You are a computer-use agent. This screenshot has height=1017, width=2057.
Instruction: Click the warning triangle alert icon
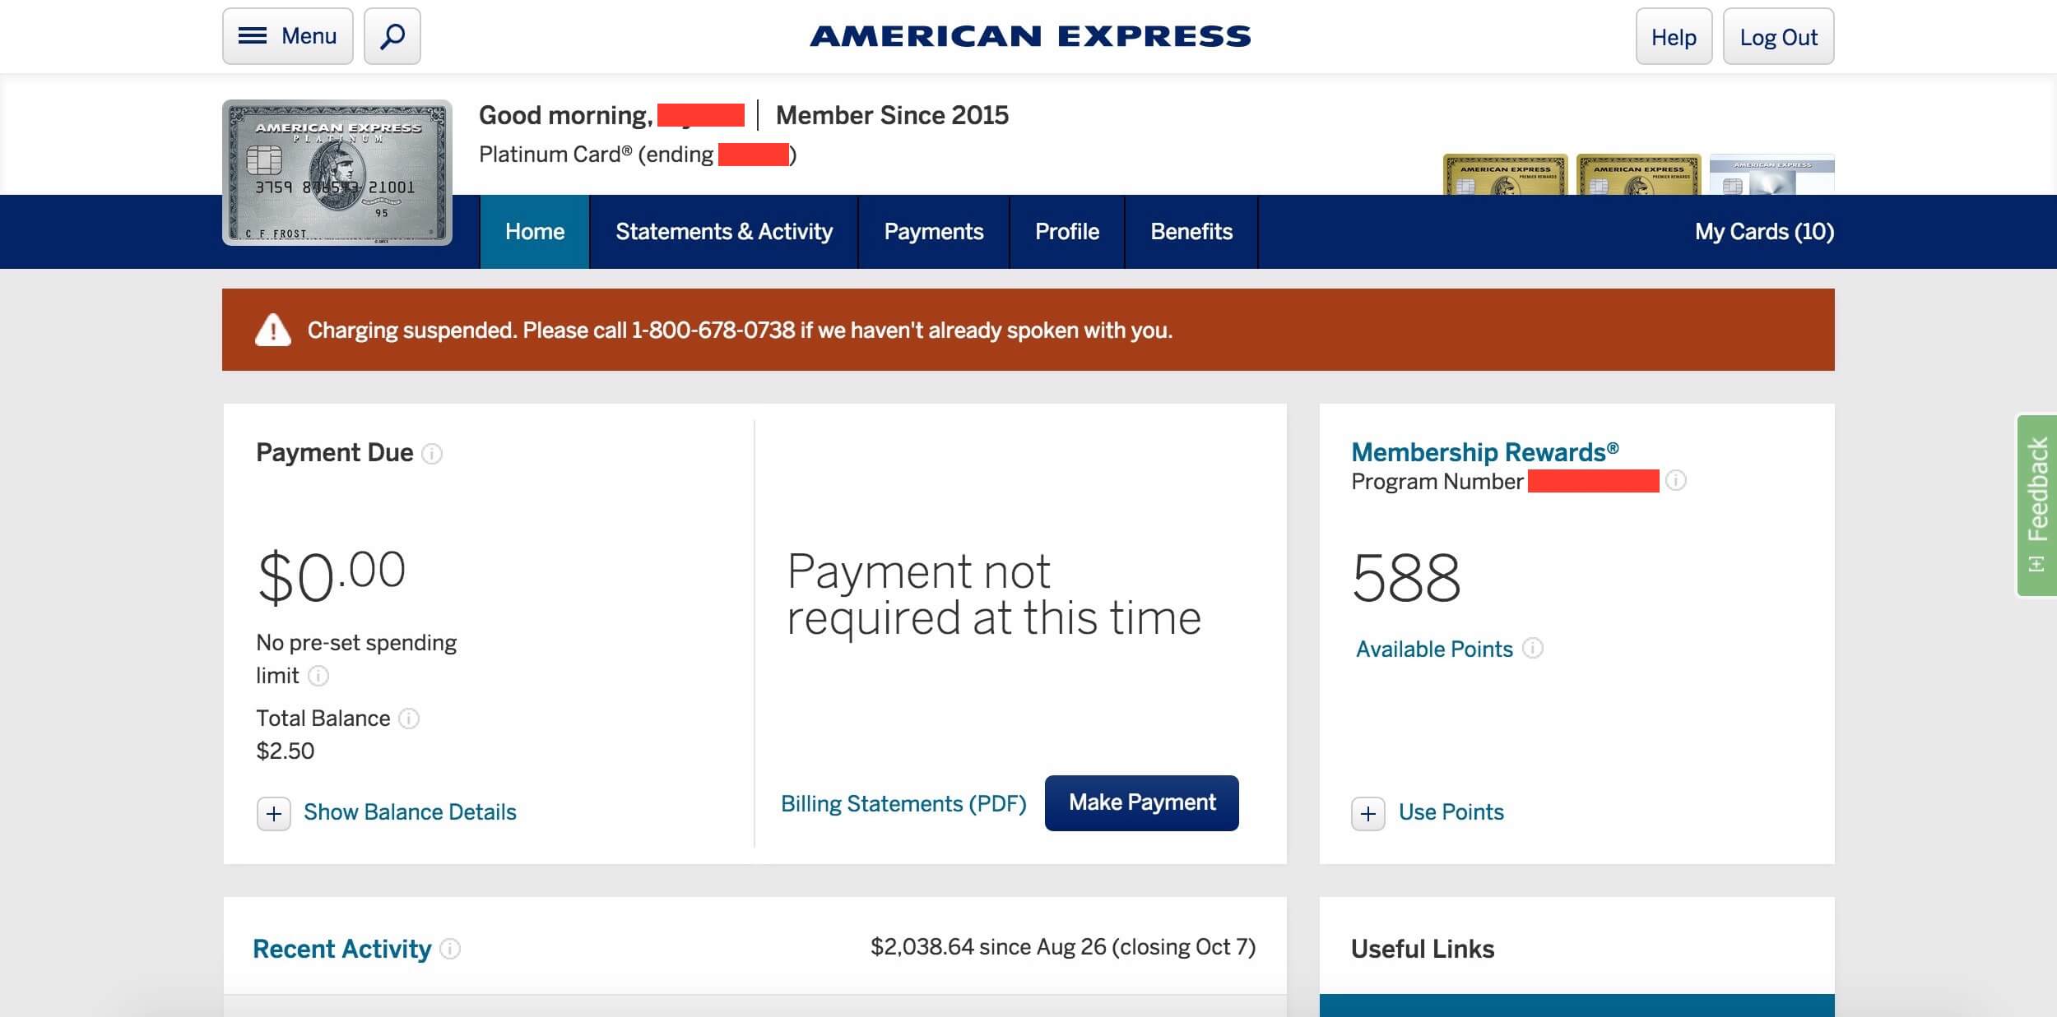[273, 330]
